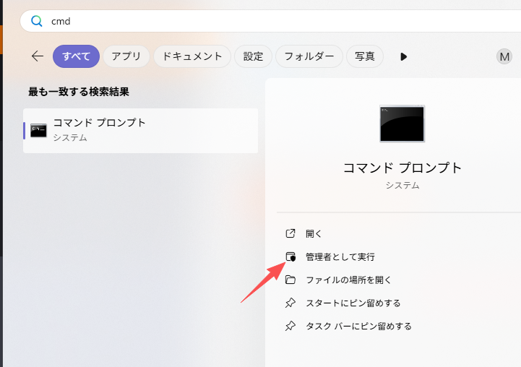Click the open-external icon beside 開く
This screenshot has height=367, width=521.
point(290,233)
